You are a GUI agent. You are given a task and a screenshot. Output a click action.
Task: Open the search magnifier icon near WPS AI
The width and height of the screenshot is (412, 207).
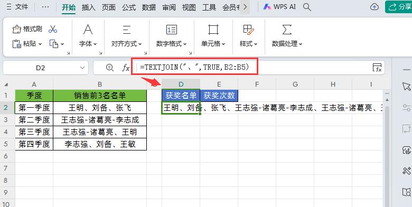tap(307, 7)
